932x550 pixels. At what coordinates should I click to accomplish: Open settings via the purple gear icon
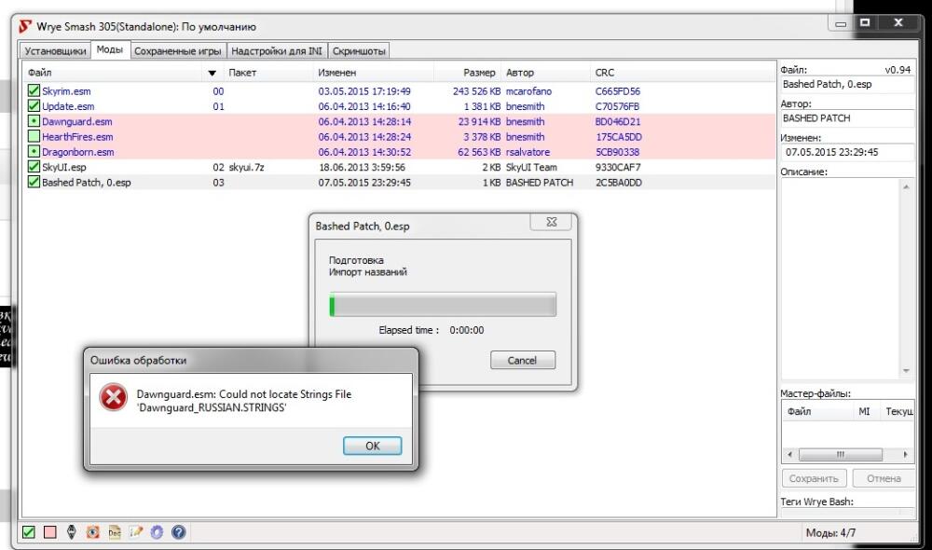point(157,532)
